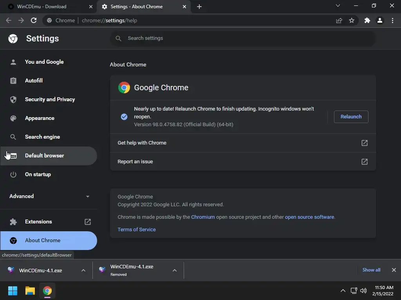Click Show all downloads

pos(371,270)
